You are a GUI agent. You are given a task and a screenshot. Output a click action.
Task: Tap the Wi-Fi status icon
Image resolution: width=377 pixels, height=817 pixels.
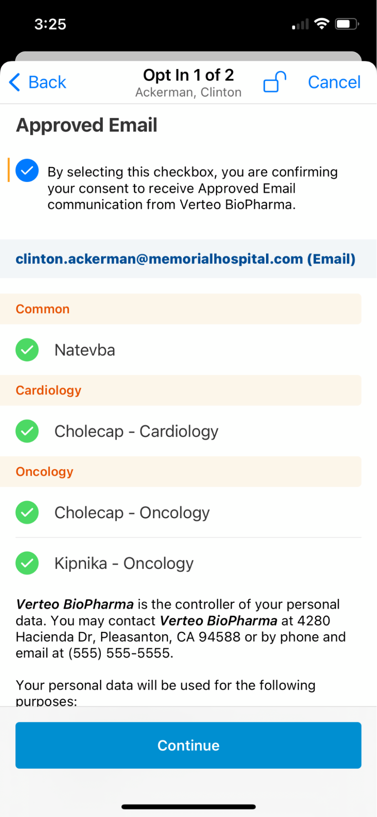pos(322,24)
